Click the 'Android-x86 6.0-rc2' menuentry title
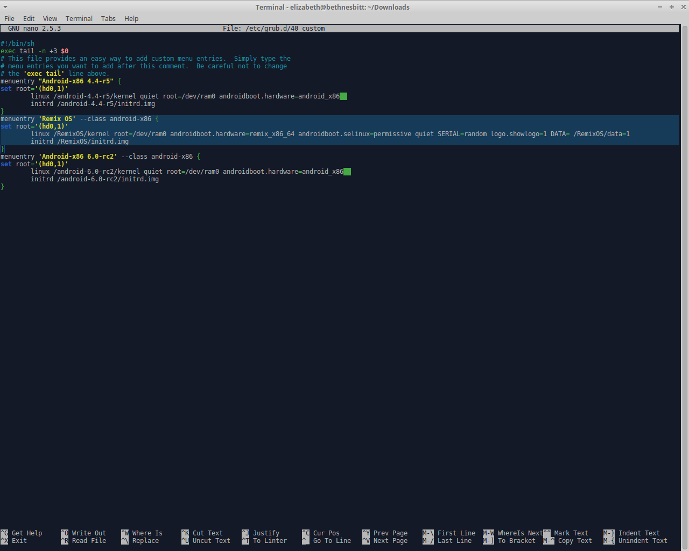Image resolution: width=689 pixels, height=551 pixels. pos(78,157)
